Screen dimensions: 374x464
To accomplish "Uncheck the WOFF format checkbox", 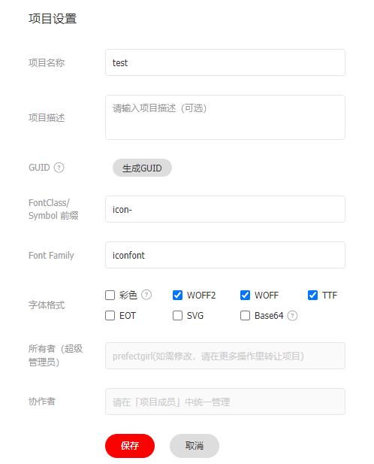I will 245,295.
